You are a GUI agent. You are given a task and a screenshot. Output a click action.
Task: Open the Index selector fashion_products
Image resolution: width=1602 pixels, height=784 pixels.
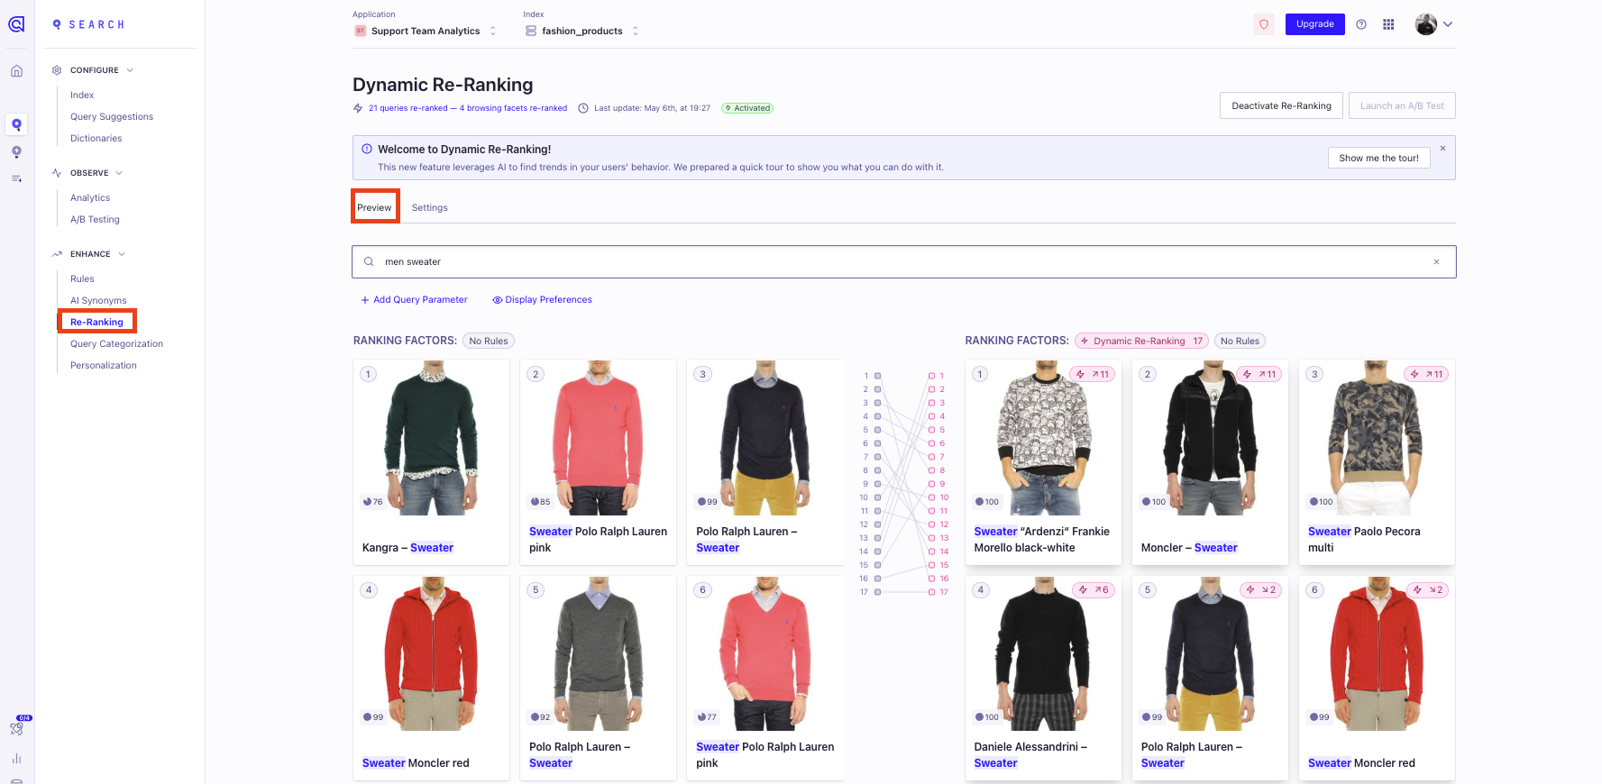(582, 31)
